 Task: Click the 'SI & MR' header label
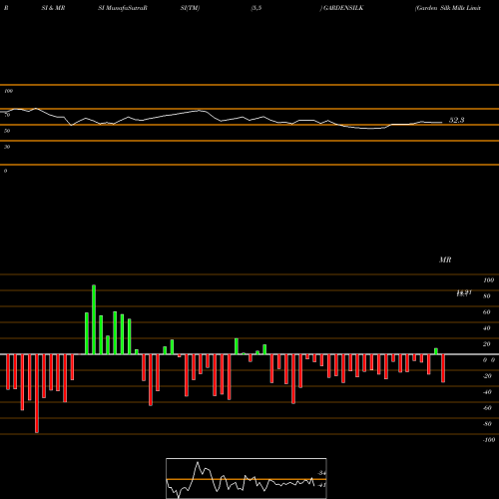point(53,8)
